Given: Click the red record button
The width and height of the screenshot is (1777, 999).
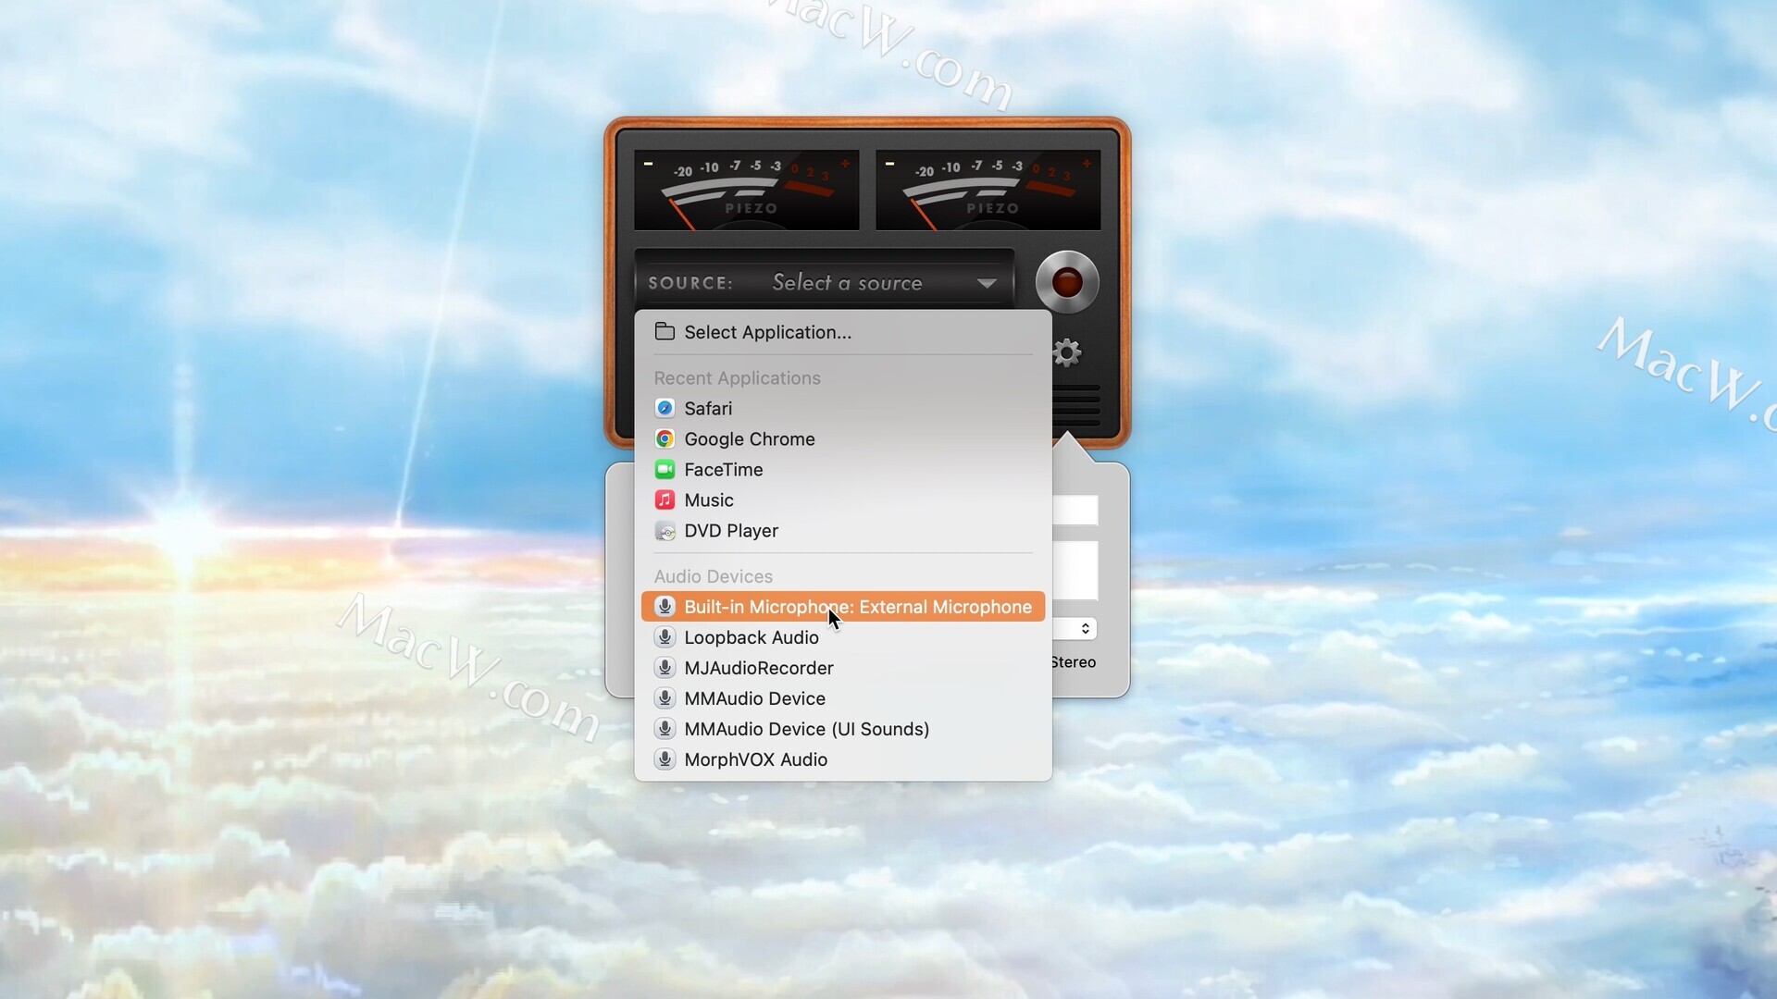Looking at the screenshot, I should point(1066,282).
